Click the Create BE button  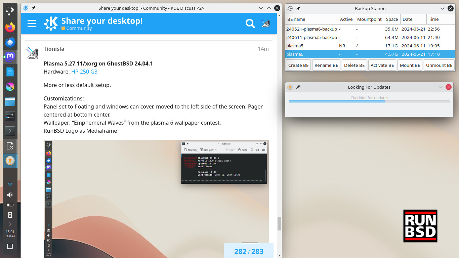(x=298, y=65)
